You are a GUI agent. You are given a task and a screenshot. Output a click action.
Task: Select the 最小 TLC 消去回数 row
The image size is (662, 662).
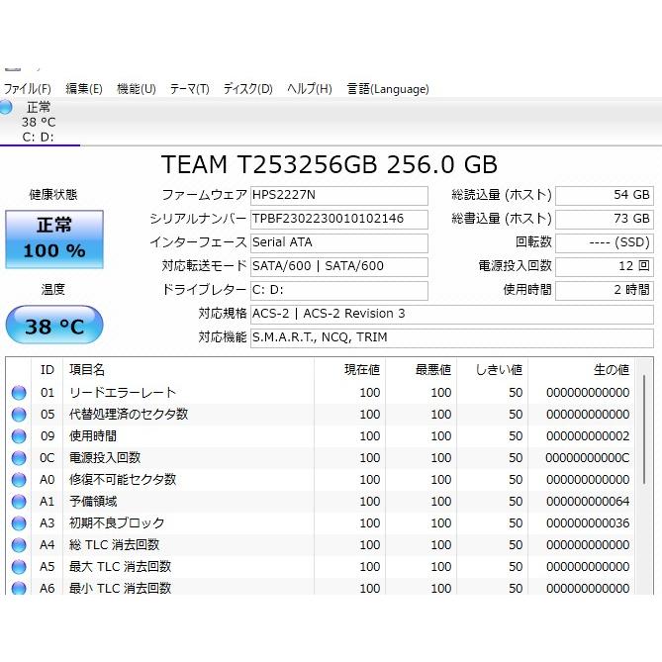point(321,587)
